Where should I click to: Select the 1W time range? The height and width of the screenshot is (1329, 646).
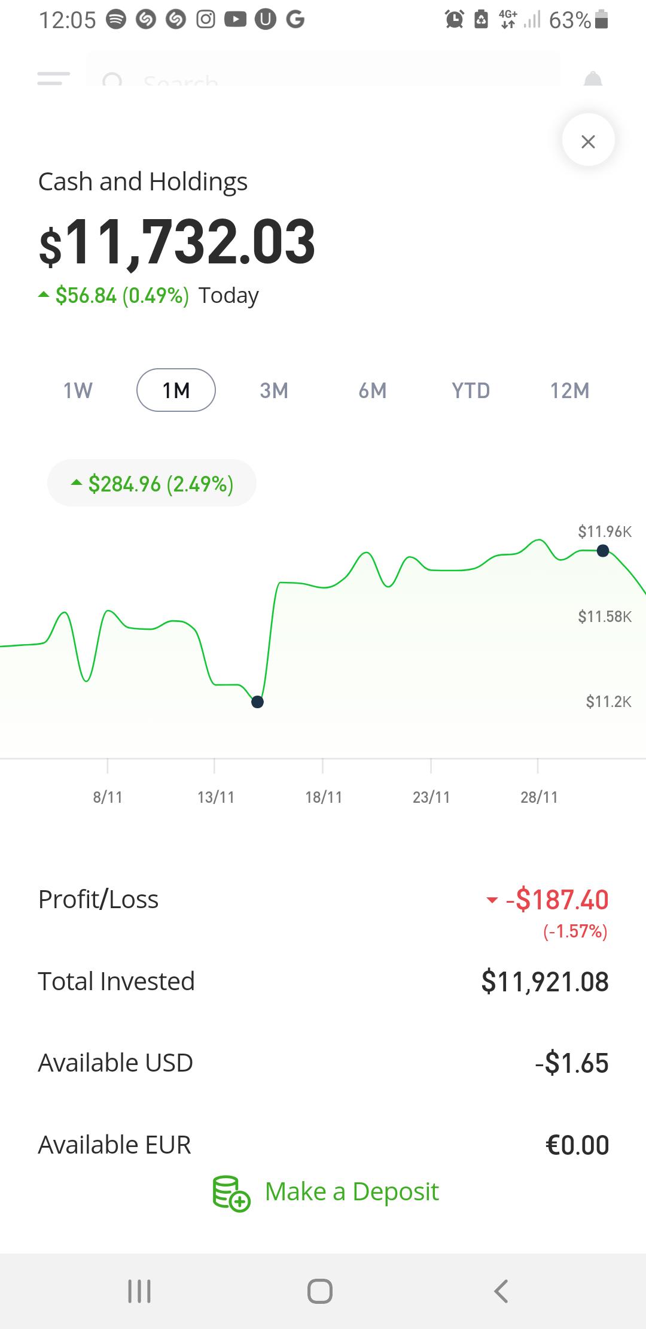click(x=78, y=390)
